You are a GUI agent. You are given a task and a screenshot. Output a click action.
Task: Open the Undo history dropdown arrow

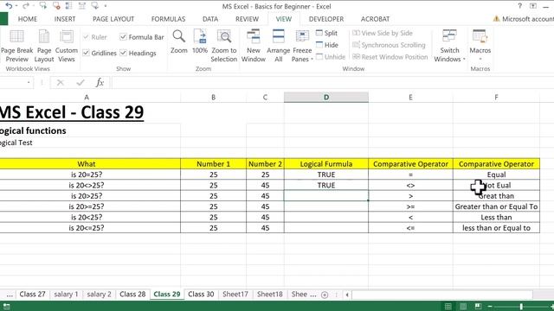[x=16, y=6]
